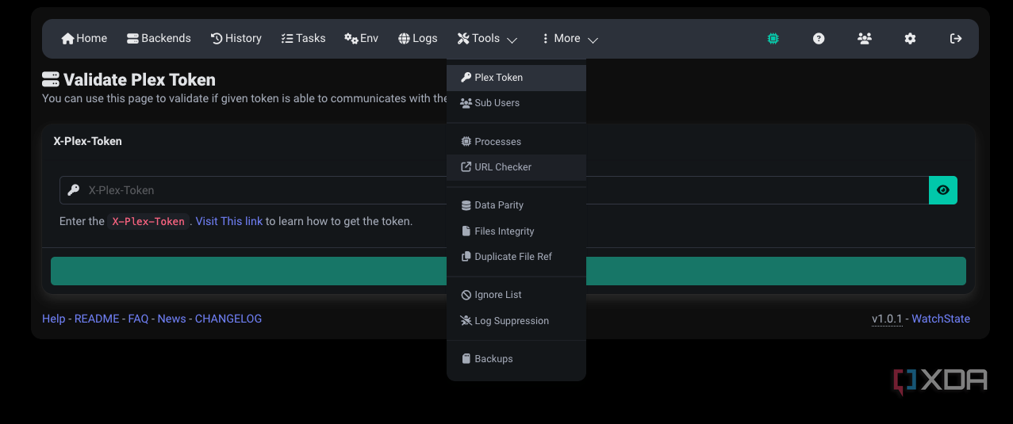Click the green processor status icon
The image size is (1013, 424).
click(x=773, y=38)
